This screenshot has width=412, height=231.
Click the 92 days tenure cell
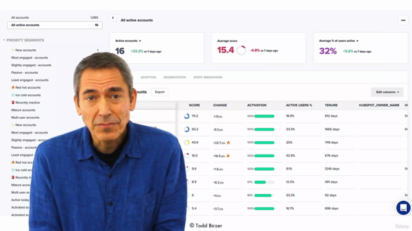(x=330, y=195)
